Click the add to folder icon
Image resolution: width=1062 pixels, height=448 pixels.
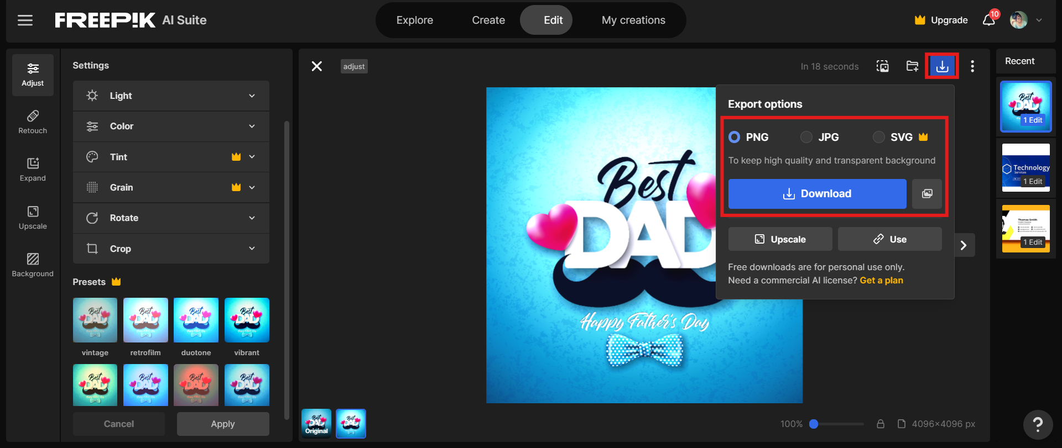pos(913,66)
